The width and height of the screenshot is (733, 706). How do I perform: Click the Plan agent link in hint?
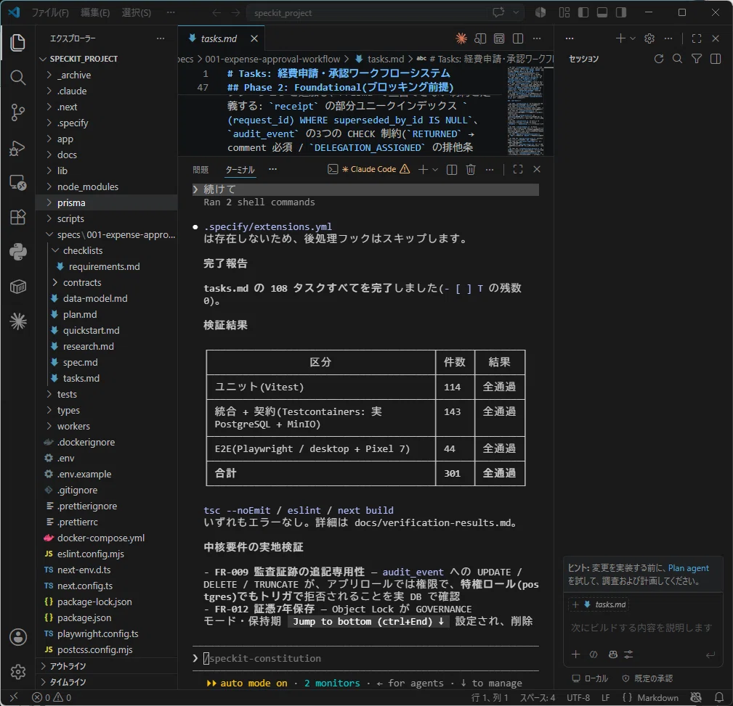[x=688, y=568]
